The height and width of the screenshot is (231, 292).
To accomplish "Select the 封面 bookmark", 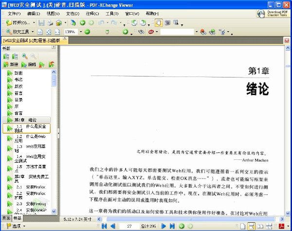I will (18, 73).
